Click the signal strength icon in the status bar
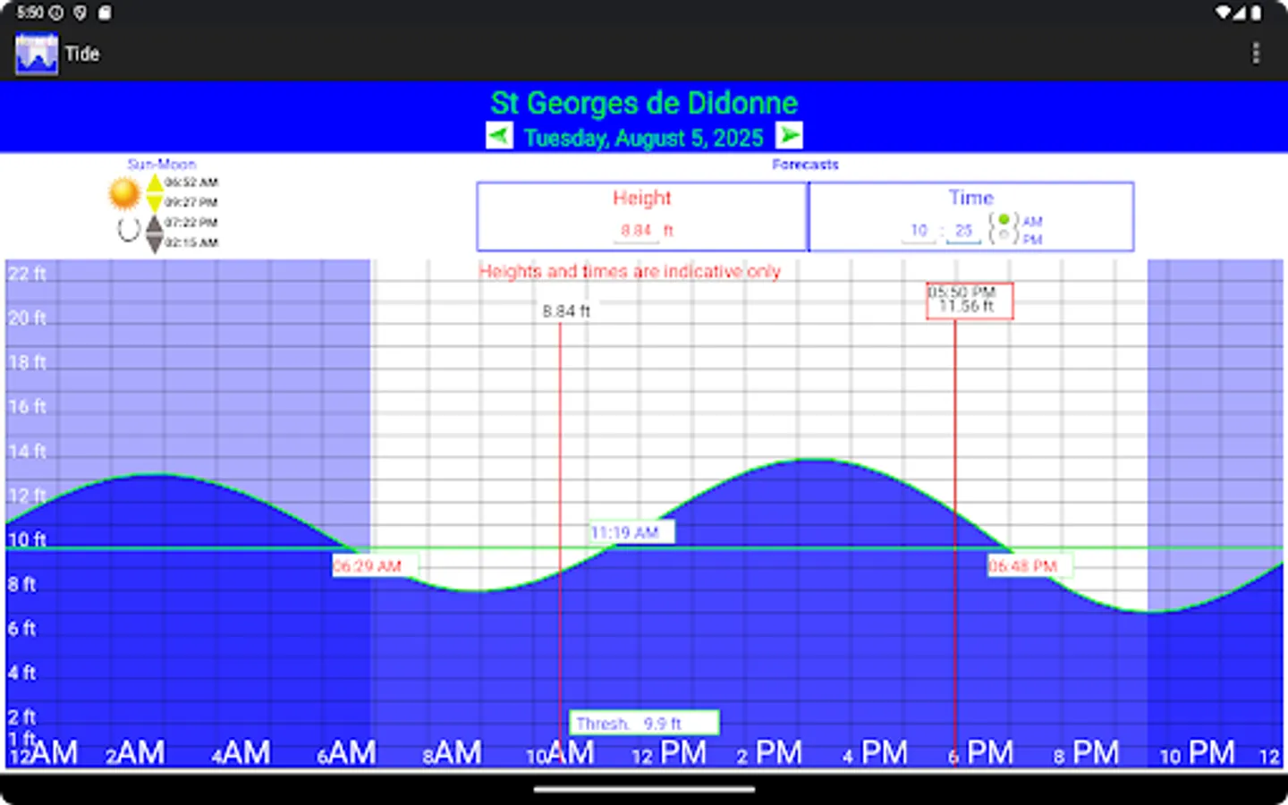 point(1240,13)
